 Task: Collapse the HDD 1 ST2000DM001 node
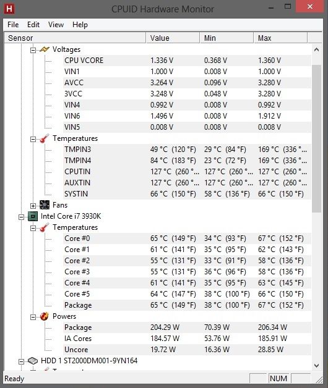(21, 361)
